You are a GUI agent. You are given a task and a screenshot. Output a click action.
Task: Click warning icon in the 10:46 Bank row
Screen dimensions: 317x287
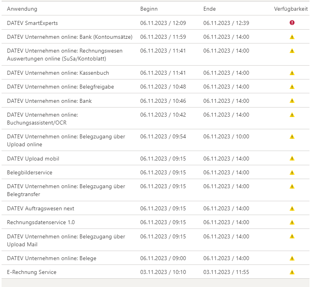pos(292,101)
